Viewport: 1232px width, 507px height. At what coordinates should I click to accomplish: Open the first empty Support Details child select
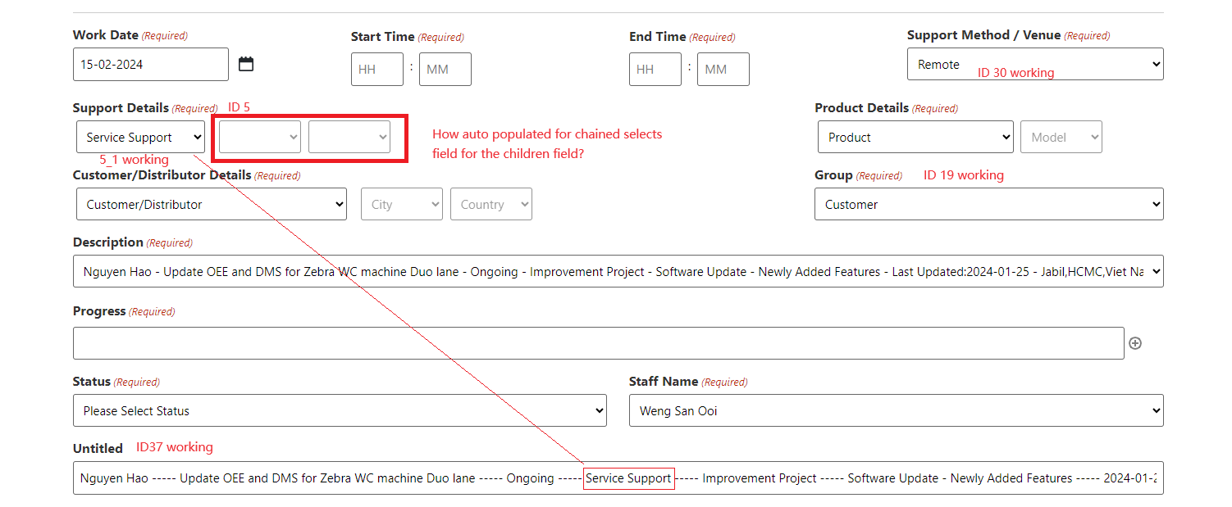pos(260,137)
